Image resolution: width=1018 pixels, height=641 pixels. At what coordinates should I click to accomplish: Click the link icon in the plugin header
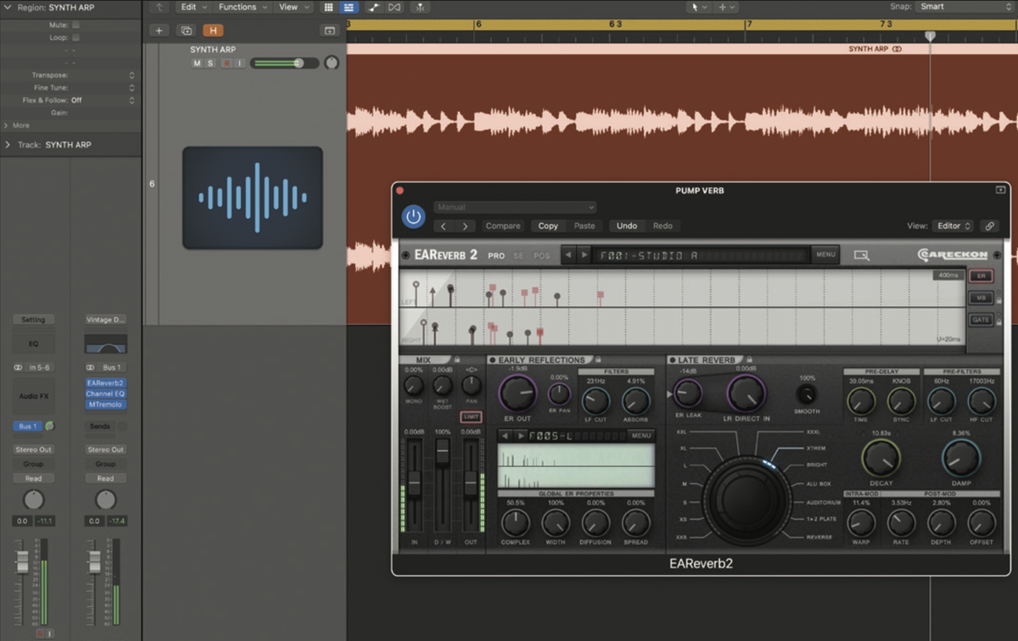989,226
